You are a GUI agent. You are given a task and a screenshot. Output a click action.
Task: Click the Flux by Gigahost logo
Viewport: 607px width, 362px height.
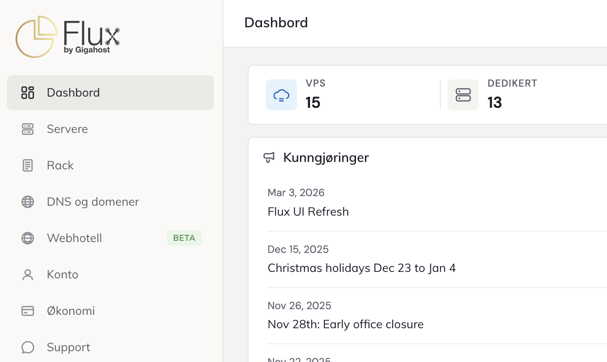pos(68,37)
